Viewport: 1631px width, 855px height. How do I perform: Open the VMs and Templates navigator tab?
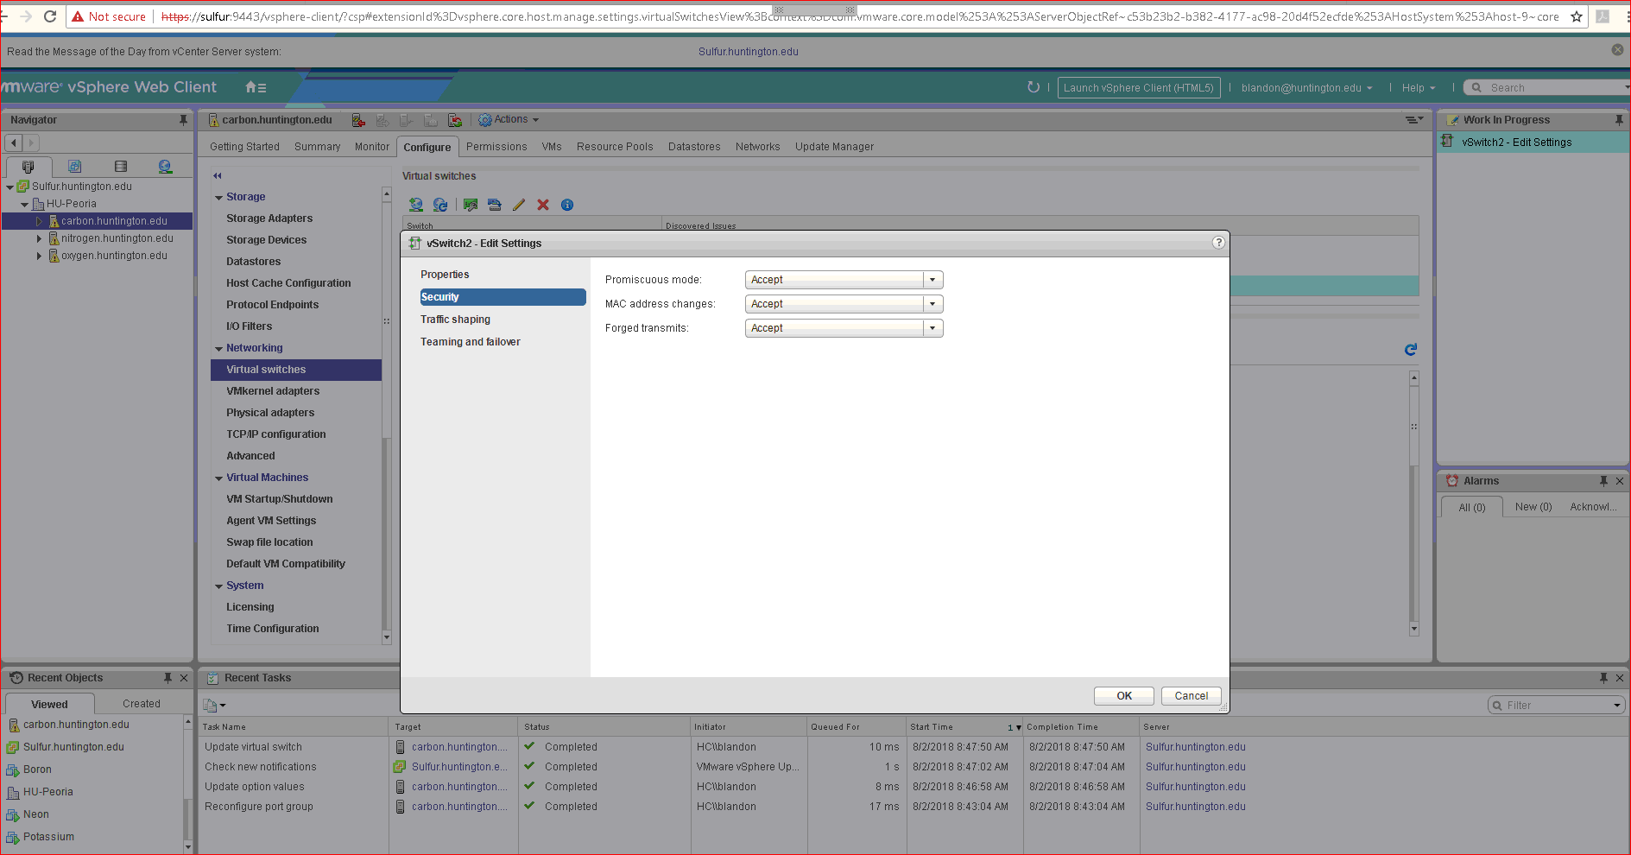click(75, 167)
